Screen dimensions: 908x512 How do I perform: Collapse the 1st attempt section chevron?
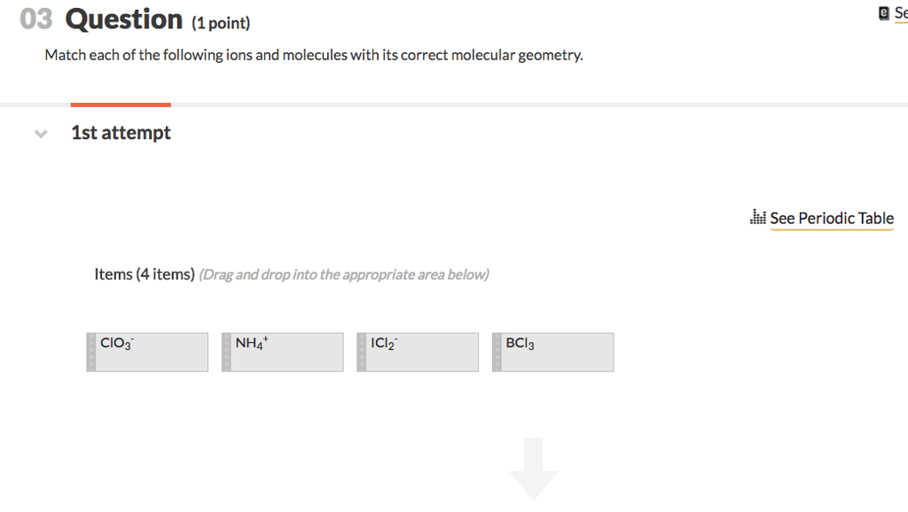click(x=40, y=134)
